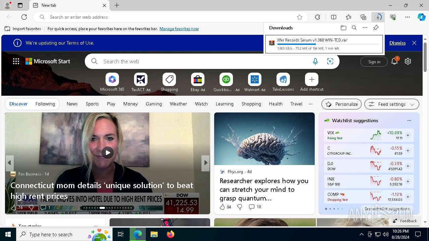Open Browser essentials heart icon
This screenshot has height=241, width=429.
point(393,17)
